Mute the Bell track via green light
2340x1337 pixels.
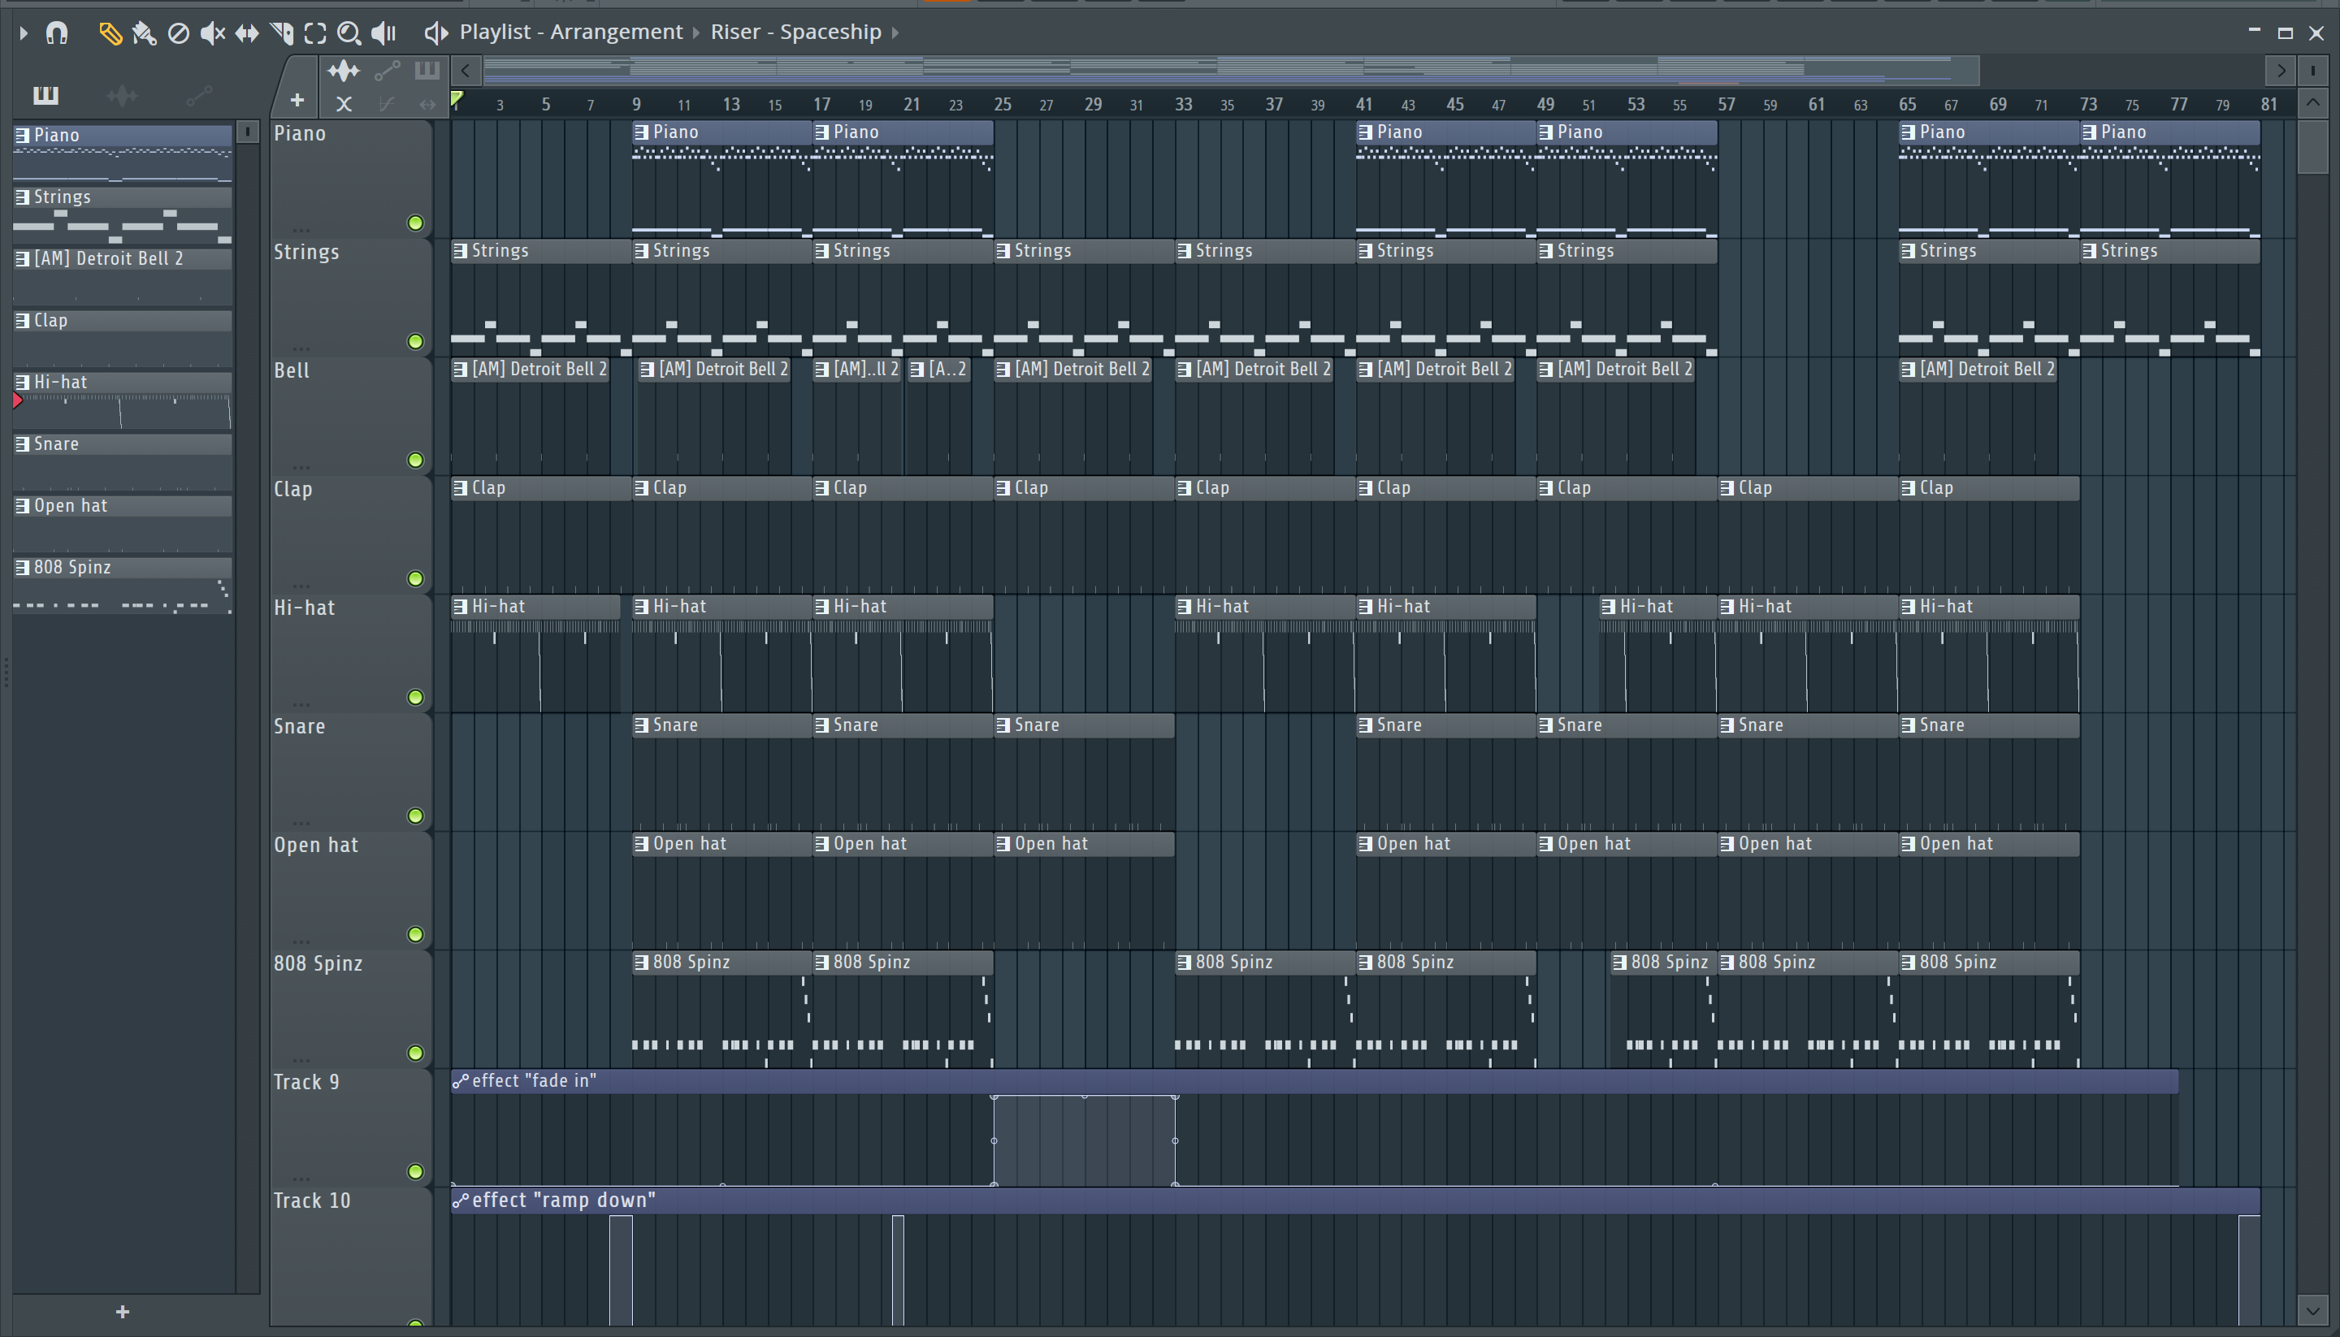point(415,460)
